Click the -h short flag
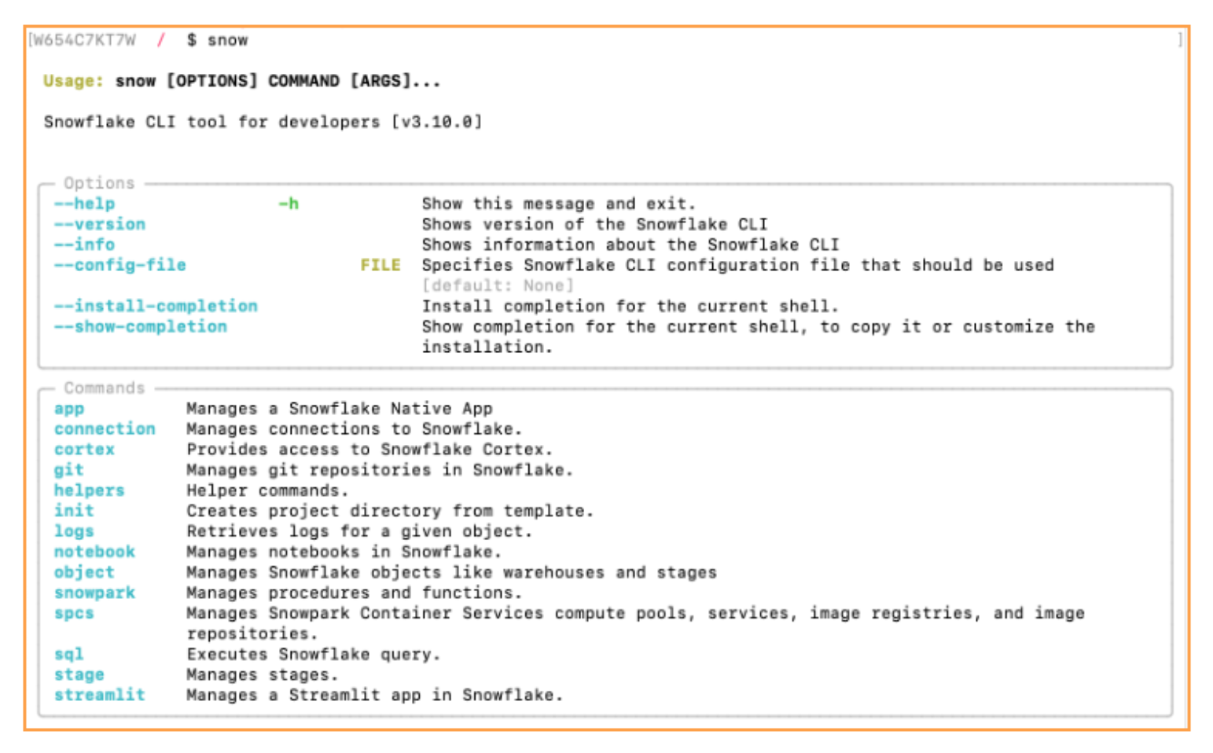 tap(289, 204)
